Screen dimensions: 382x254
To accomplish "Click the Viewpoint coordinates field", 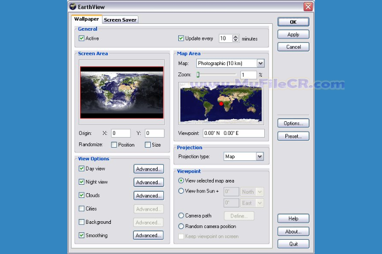I will [x=233, y=133].
